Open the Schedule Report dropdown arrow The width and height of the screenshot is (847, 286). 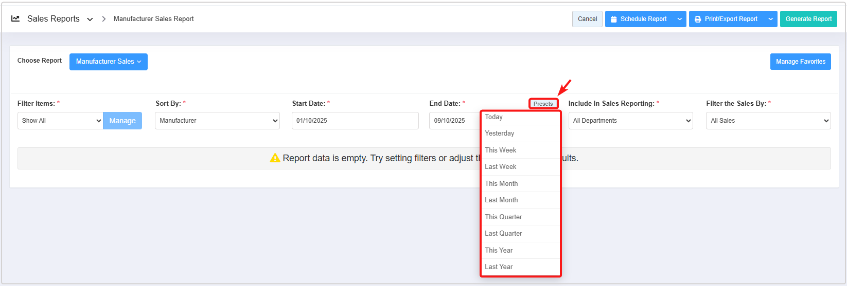680,19
